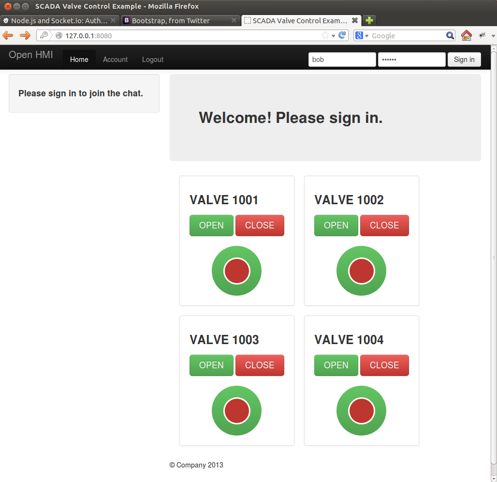
Task: Click the search magnifier icon
Action: 450,35
